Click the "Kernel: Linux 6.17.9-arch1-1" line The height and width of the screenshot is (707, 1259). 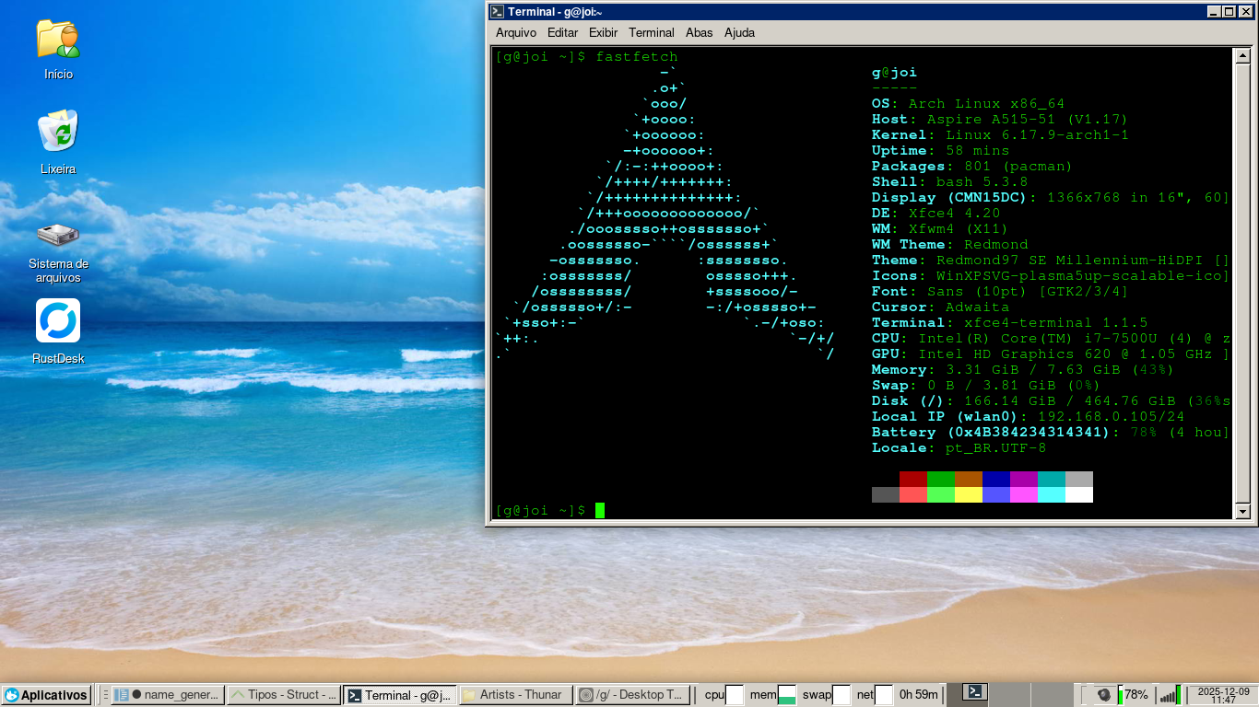[1000, 135]
